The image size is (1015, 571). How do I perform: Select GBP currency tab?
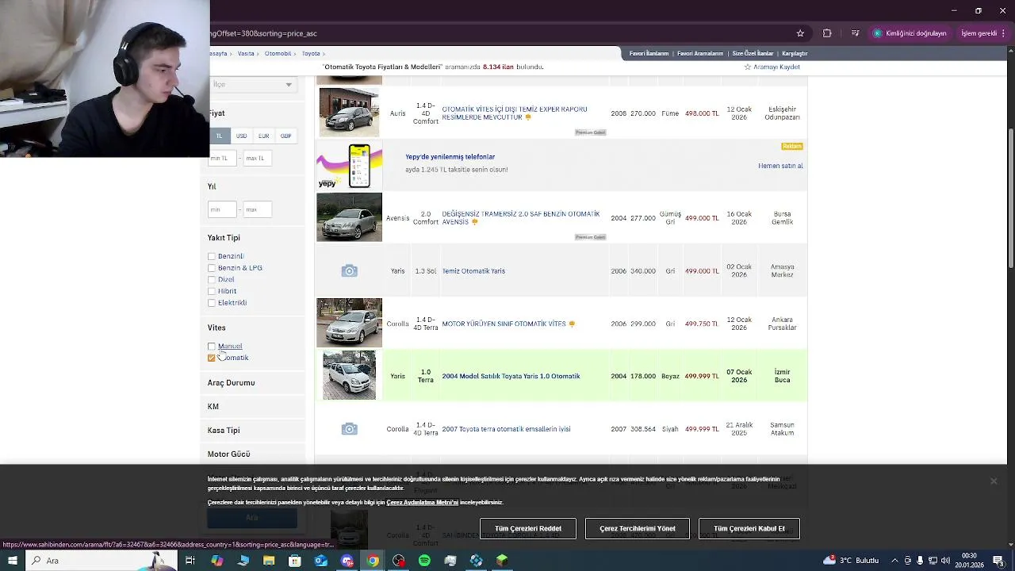click(x=285, y=136)
